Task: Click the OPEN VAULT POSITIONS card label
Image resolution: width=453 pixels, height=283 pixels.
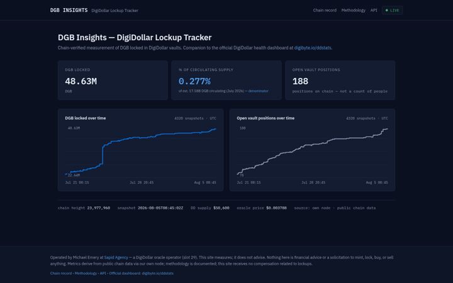Action: point(316,70)
